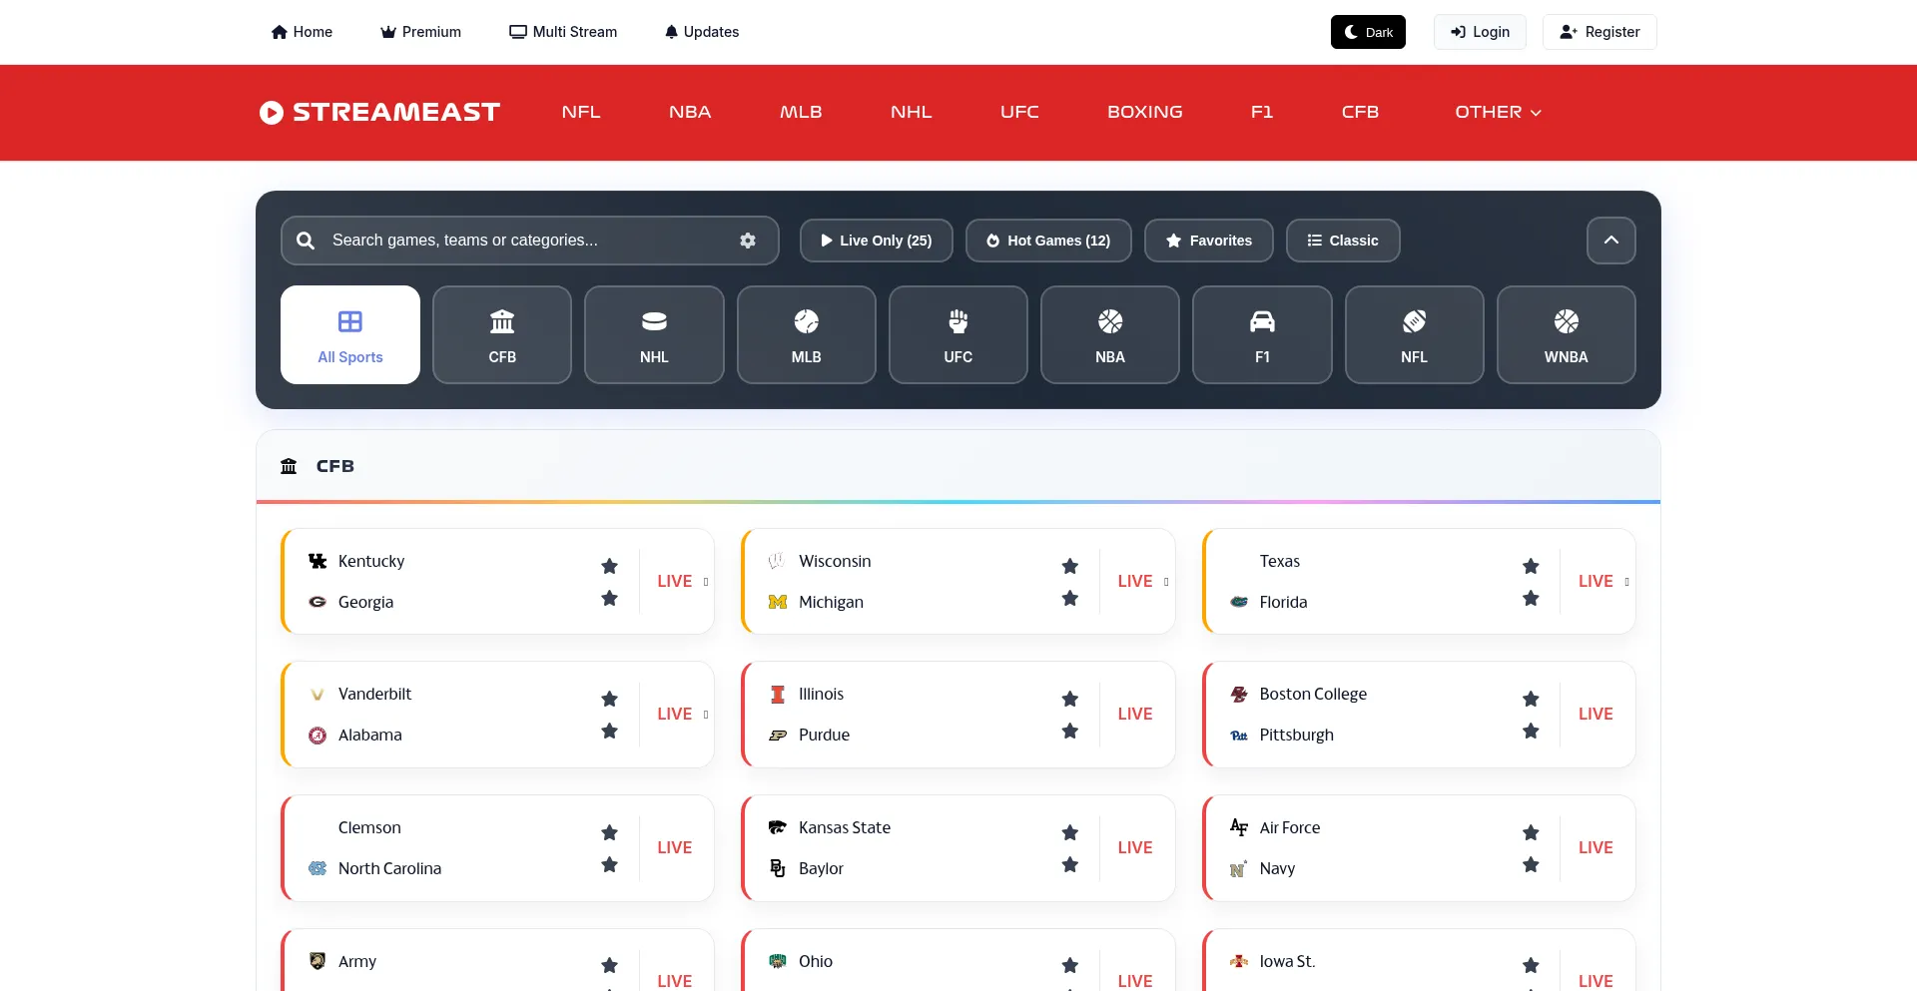
Task: Click the search settings gear icon
Action: click(x=747, y=241)
